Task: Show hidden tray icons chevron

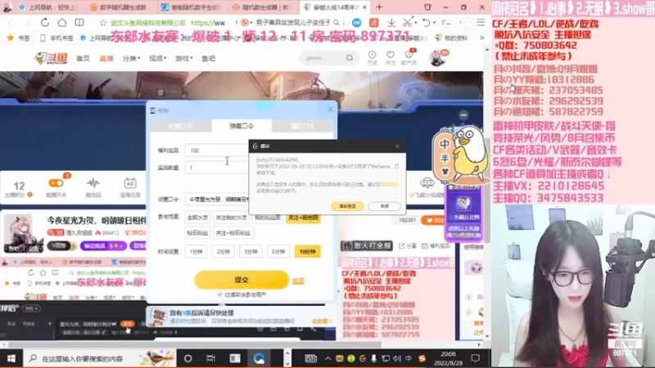Action: 328,358
